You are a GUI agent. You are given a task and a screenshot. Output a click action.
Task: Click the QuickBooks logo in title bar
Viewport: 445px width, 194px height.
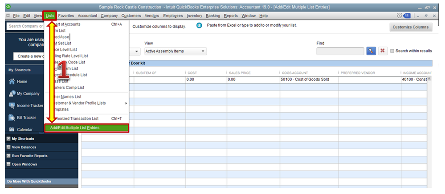point(8,7)
